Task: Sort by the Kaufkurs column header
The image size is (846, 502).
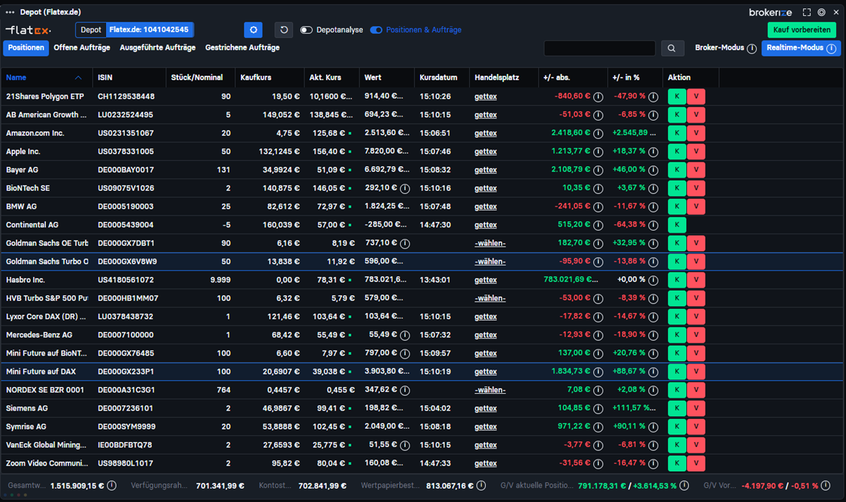Action: (255, 77)
